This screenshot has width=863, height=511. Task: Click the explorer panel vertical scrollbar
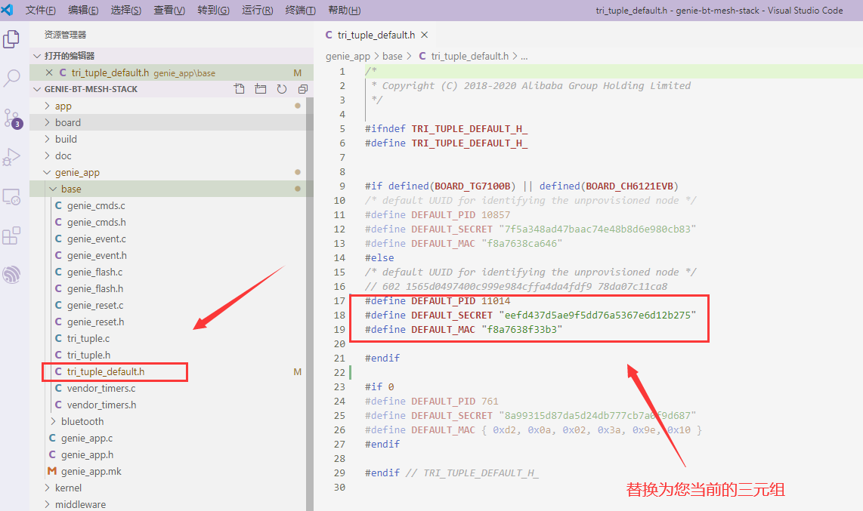click(310, 304)
